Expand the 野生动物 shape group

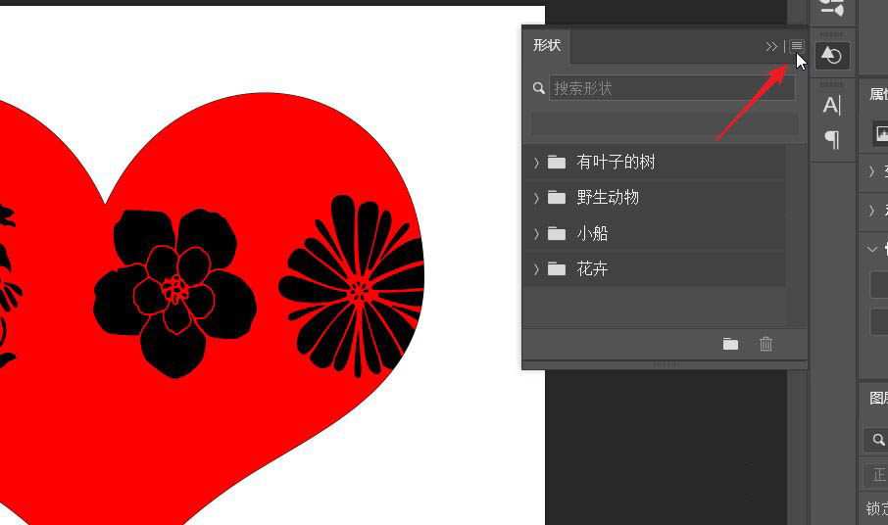[x=536, y=198]
